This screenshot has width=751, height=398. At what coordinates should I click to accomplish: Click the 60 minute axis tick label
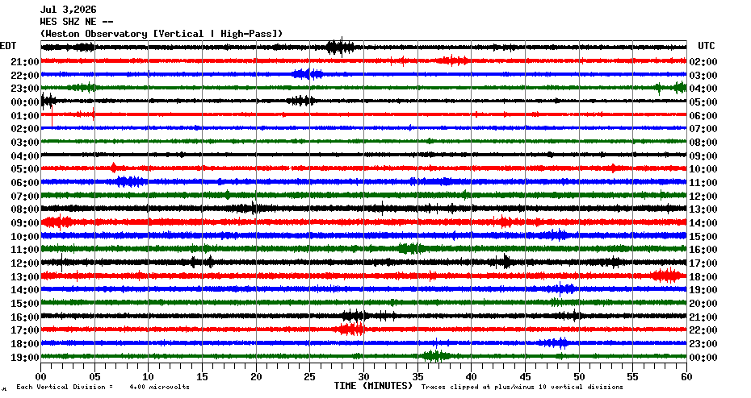pyautogui.click(x=686, y=377)
